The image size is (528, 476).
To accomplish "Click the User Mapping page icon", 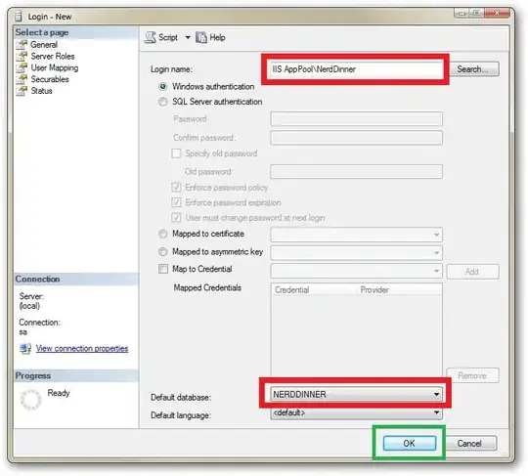I will (22, 67).
